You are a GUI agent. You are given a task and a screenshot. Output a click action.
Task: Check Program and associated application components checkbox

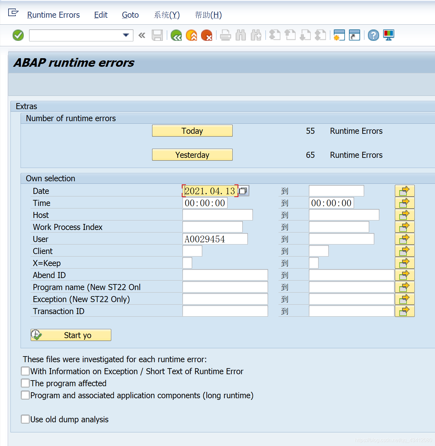pyautogui.click(x=25, y=395)
